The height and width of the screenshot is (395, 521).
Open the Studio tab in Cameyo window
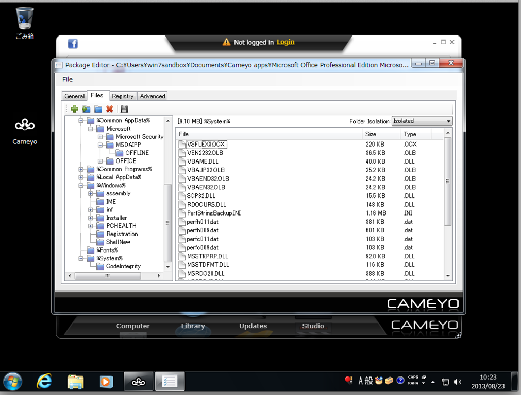tap(313, 326)
